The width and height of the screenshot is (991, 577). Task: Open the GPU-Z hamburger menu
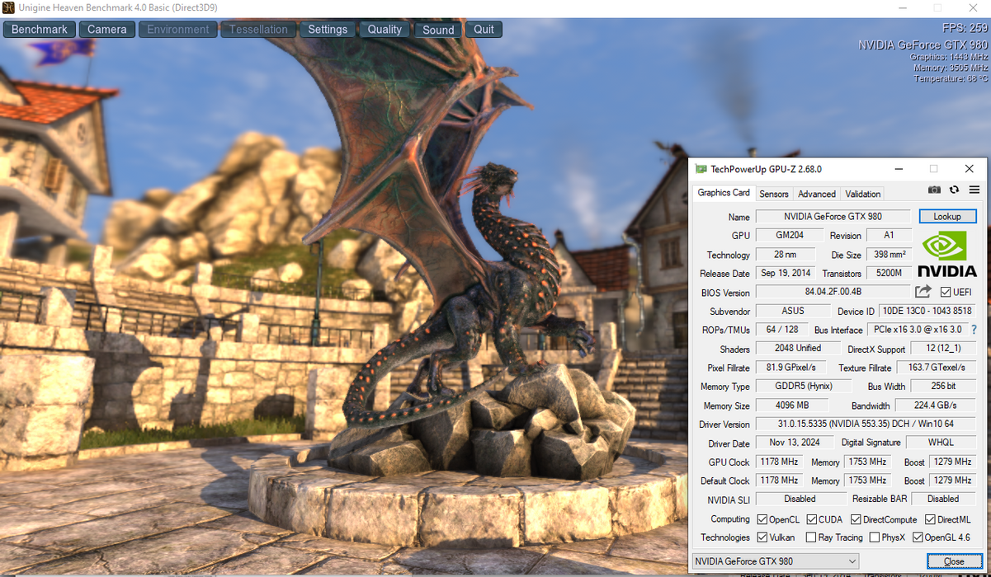pyautogui.click(x=974, y=190)
